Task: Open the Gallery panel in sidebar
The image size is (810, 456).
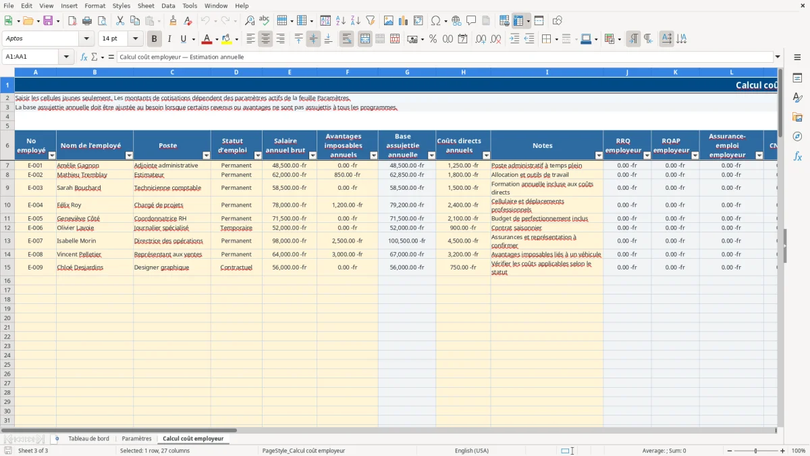Action: pyautogui.click(x=797, y=117)
